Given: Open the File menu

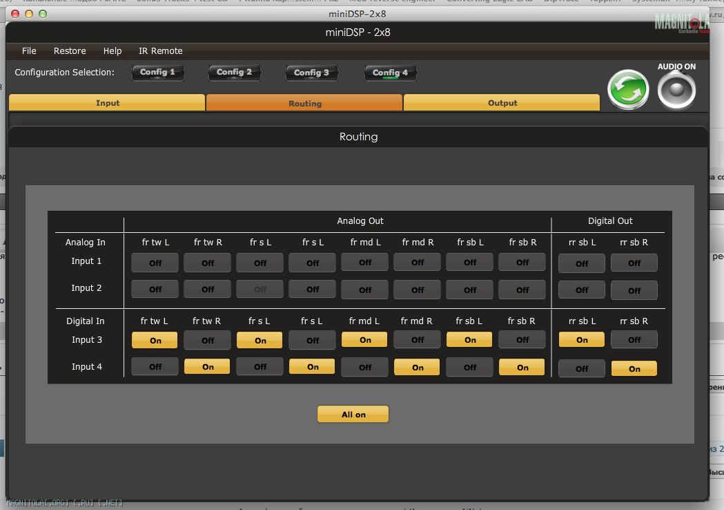Looking at the screenshot, I should pos(29,51).
